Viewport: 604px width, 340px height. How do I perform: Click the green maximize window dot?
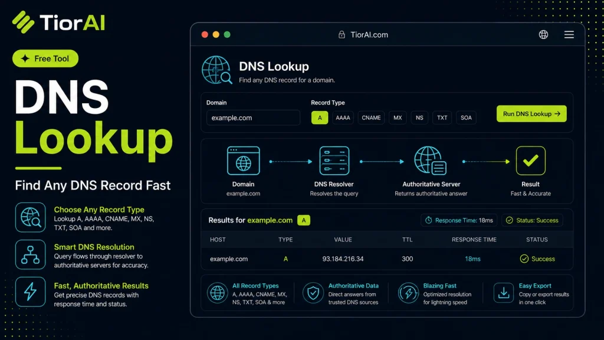pos(227,35)
